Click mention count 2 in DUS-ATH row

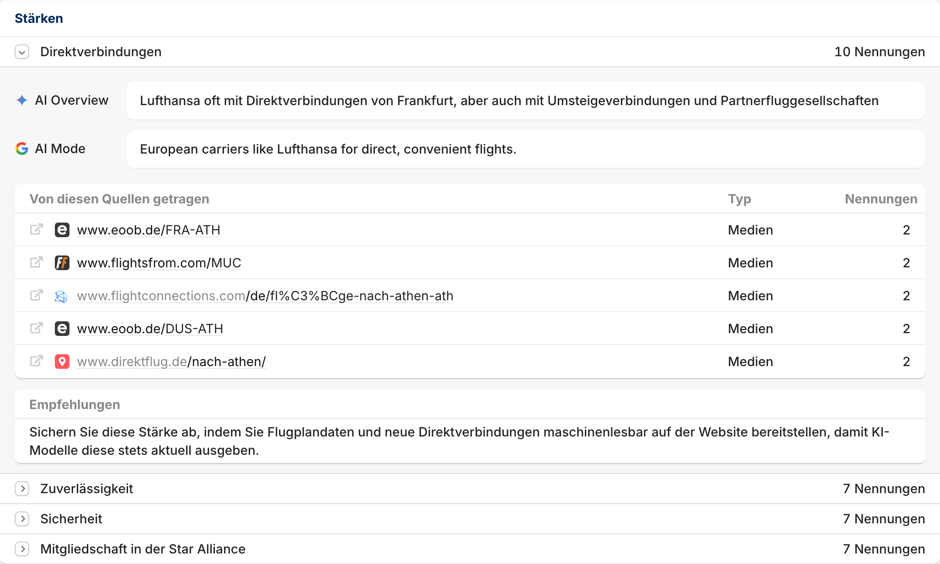tap(907, 329)
